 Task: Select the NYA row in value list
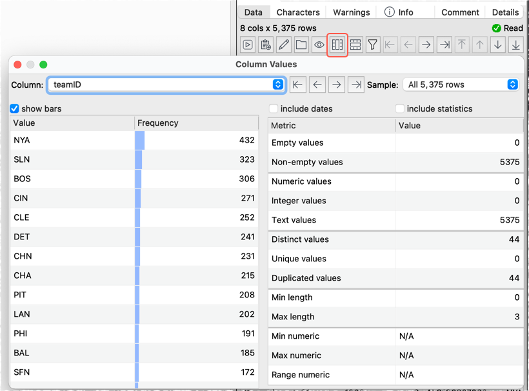click(x=72, y=140)
